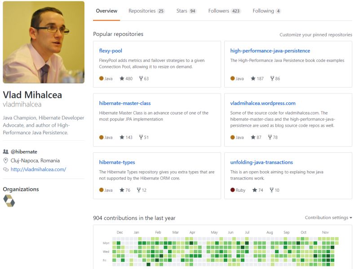The width and height of the screenshot is (354, 269).
Task: Open the hibernate-types repository link
Action: (117, 162)
